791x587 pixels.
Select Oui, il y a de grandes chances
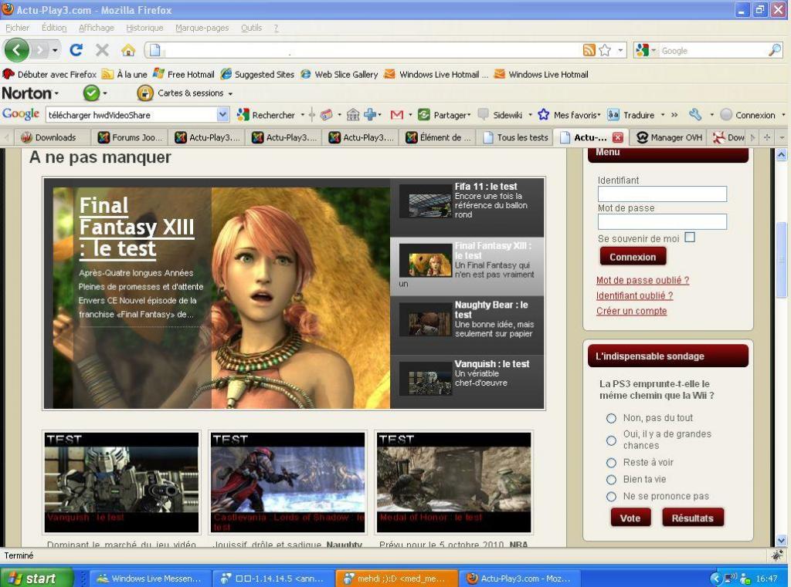[611, 440]
